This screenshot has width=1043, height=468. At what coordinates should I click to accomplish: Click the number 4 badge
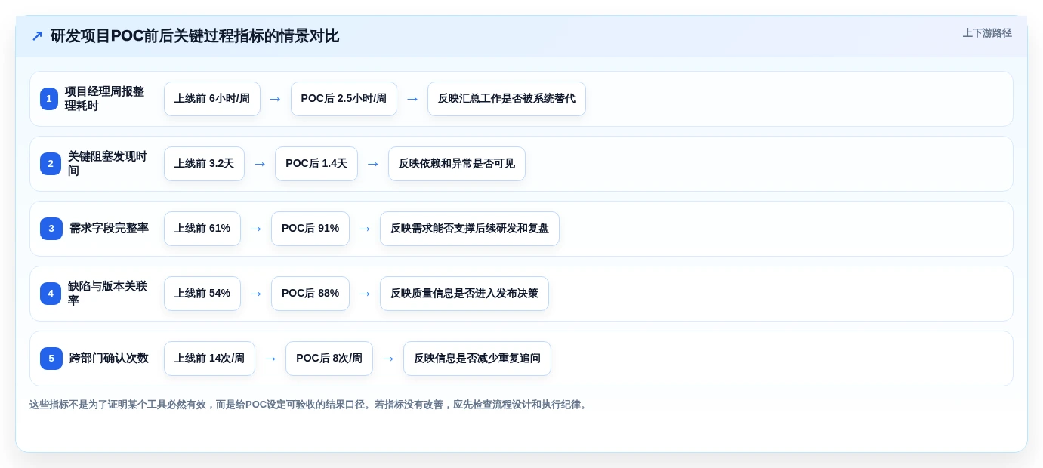coord(51,294)
